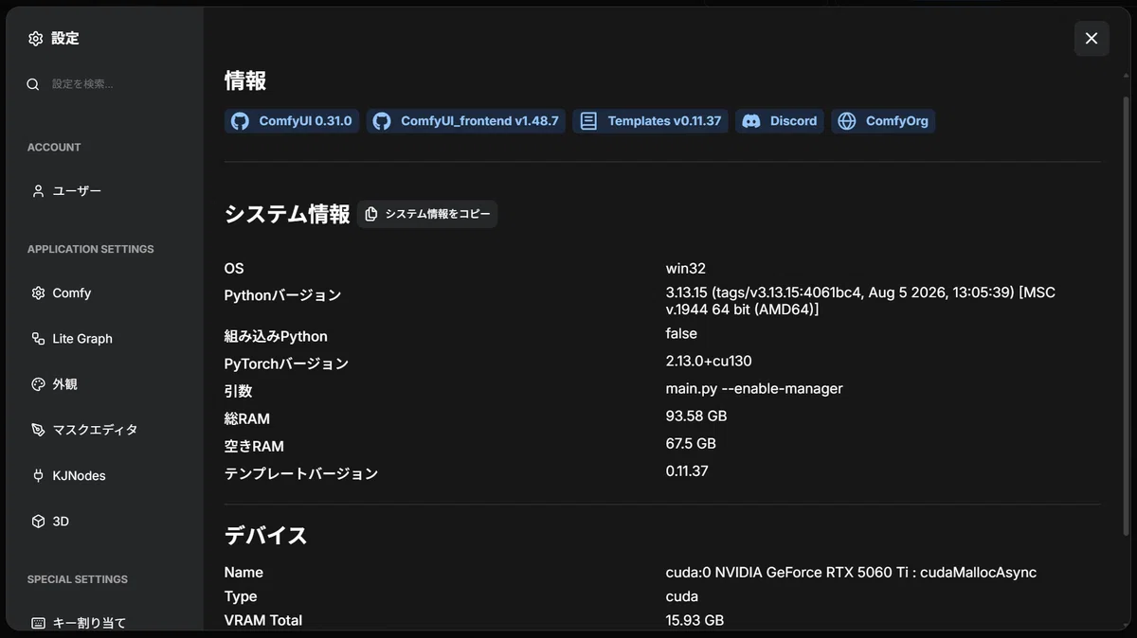Click the device name cuda:0 NVIDIA GeForce RTX 5060 Ti

pyautogui.click(x=851, y=573)
